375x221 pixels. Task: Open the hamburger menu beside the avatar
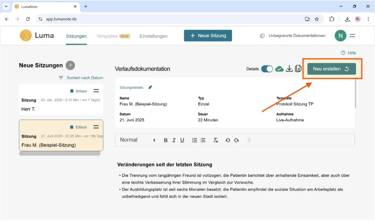(x=352, y=36)
